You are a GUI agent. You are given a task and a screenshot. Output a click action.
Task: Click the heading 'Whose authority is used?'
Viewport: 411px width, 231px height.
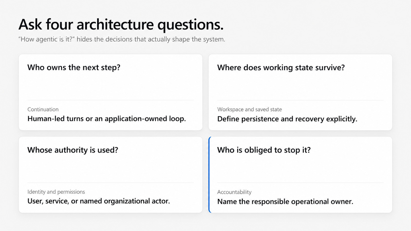click(73, 150)
